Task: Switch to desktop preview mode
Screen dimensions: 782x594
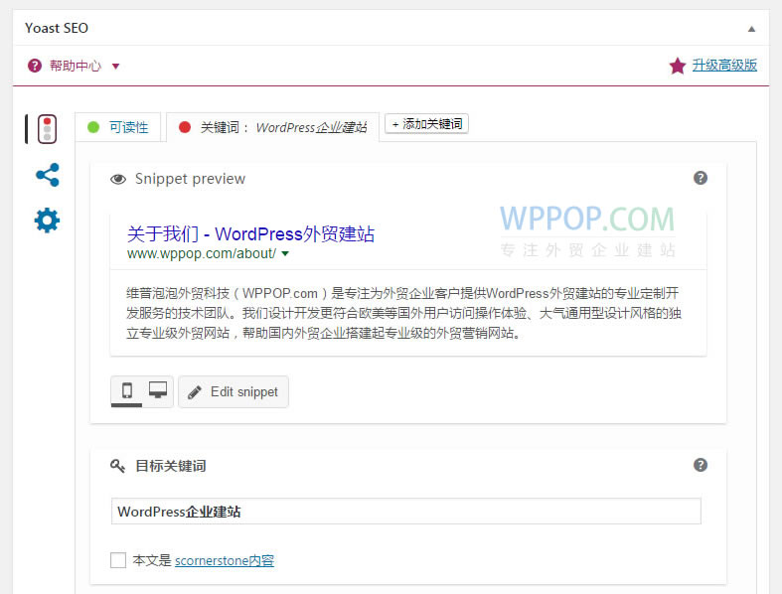Action: [158, 390]
